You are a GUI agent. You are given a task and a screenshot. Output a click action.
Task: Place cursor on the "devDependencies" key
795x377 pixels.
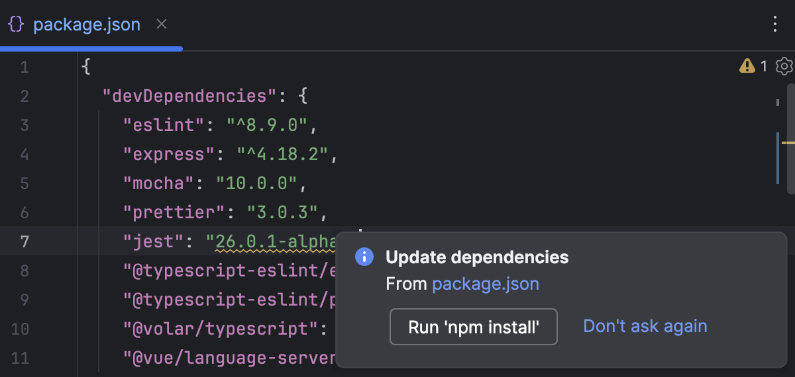tap(189, 97)
